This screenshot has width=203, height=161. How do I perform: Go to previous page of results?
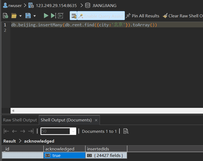(14, 131)
